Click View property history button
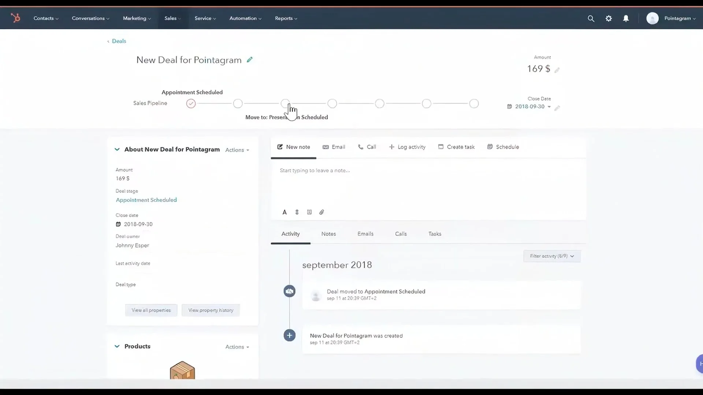This screenshot has height=395, width=703. pos(211,310)
